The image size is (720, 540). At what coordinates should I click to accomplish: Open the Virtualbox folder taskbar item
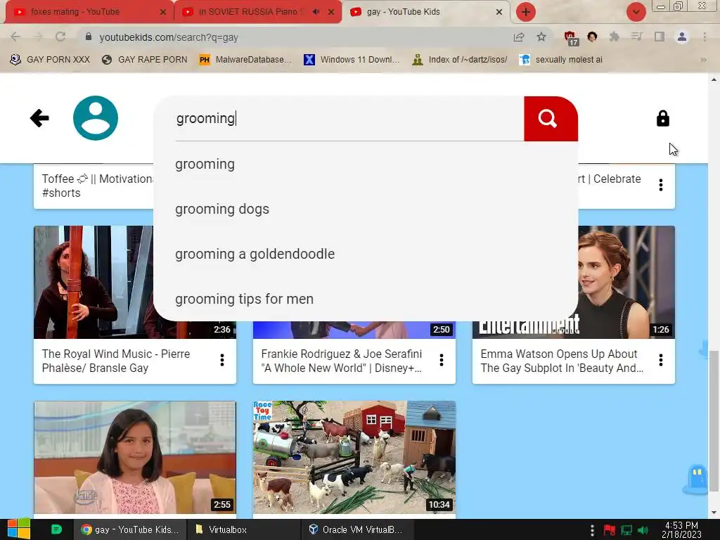tap(243, 529)
